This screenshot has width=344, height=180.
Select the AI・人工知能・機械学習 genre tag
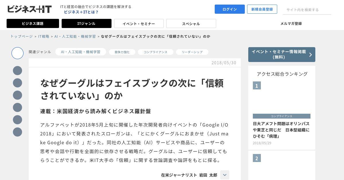[81, 52]
